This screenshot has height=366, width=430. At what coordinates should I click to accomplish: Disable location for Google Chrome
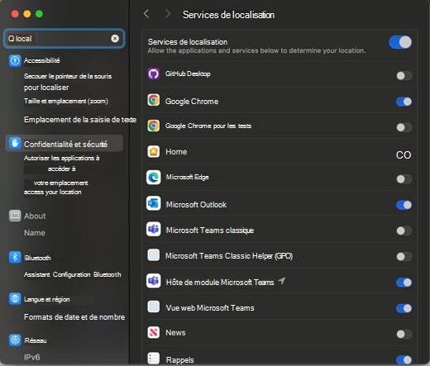404,102
